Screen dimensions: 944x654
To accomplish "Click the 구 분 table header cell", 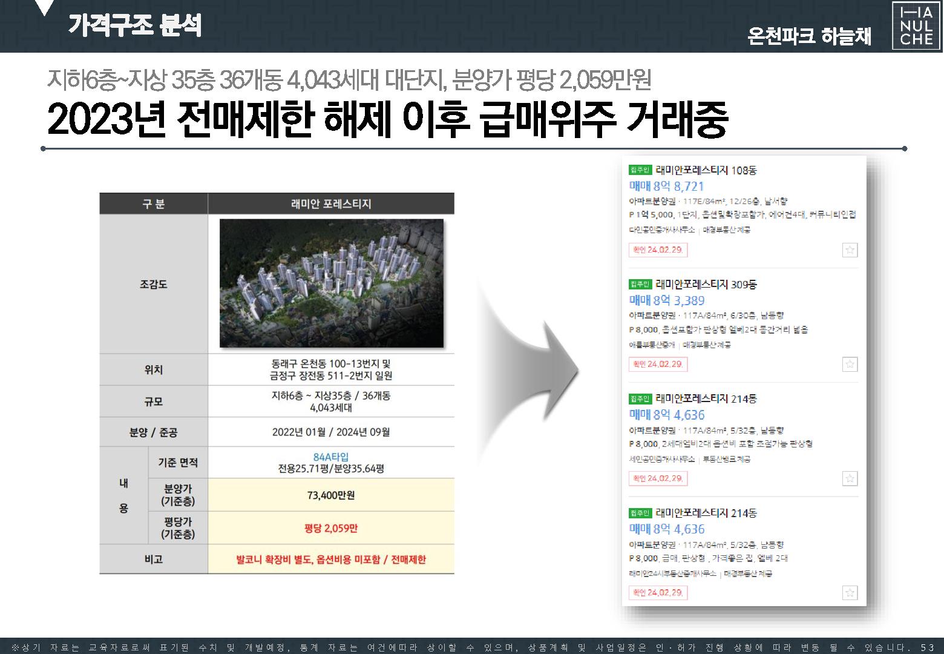I will [154, 204].
